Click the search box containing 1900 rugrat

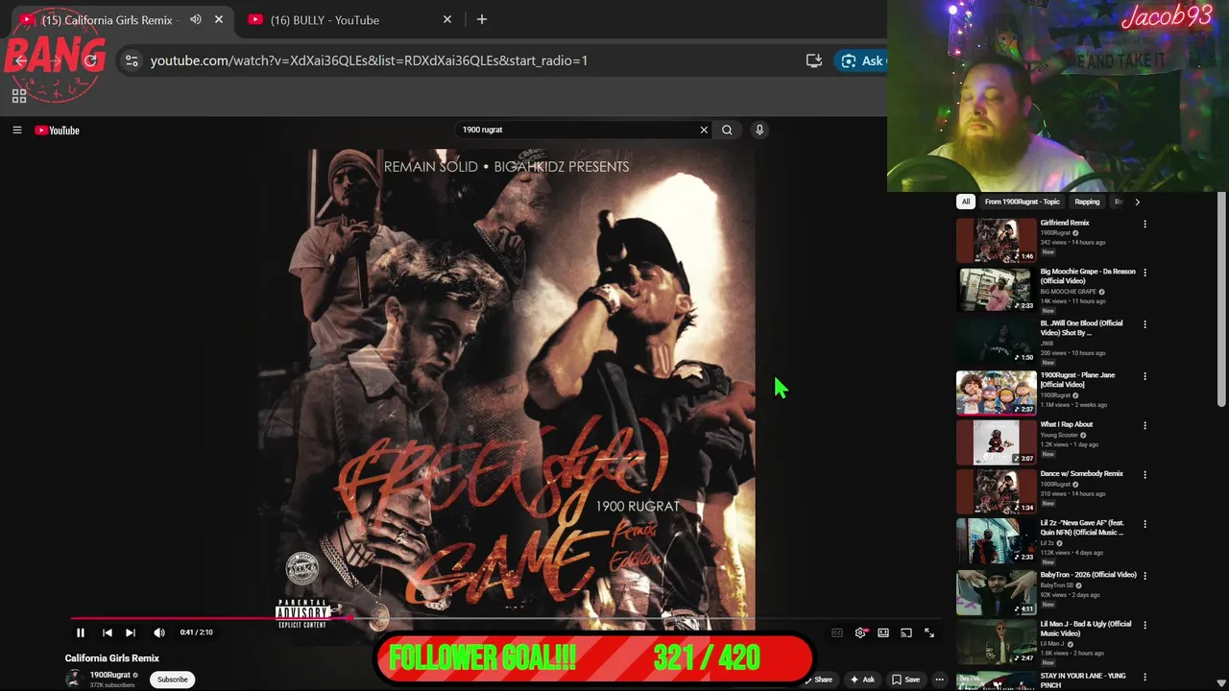point(576,130)
